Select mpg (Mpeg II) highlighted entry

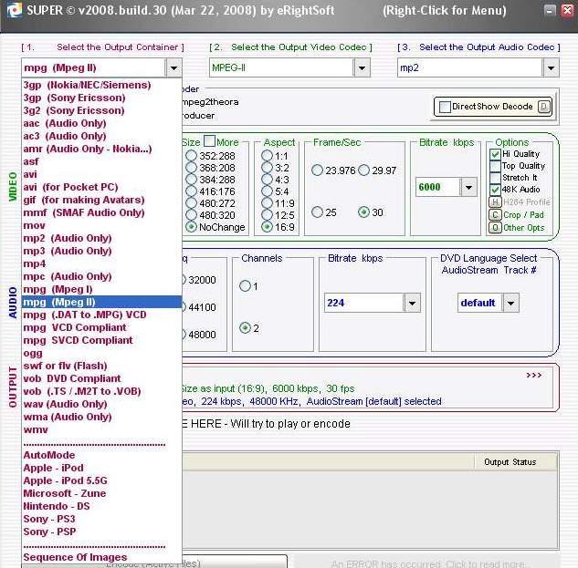click(x=101, y=302)
